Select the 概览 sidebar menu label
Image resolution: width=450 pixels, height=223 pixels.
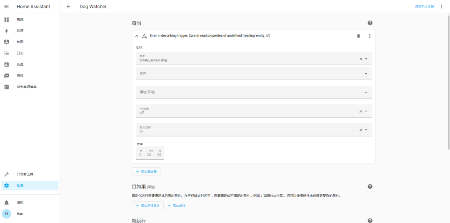tap(20, 20)
